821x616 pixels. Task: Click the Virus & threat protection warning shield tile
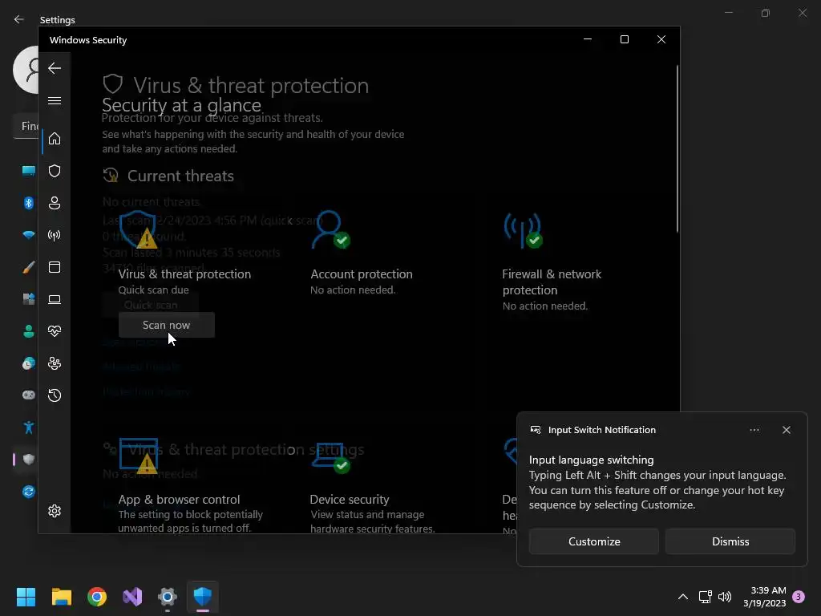pos(138,229)
